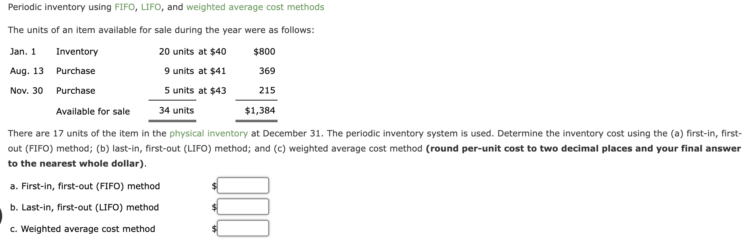
Task: Click the weighted average answer input field
Action: point(243,228)
